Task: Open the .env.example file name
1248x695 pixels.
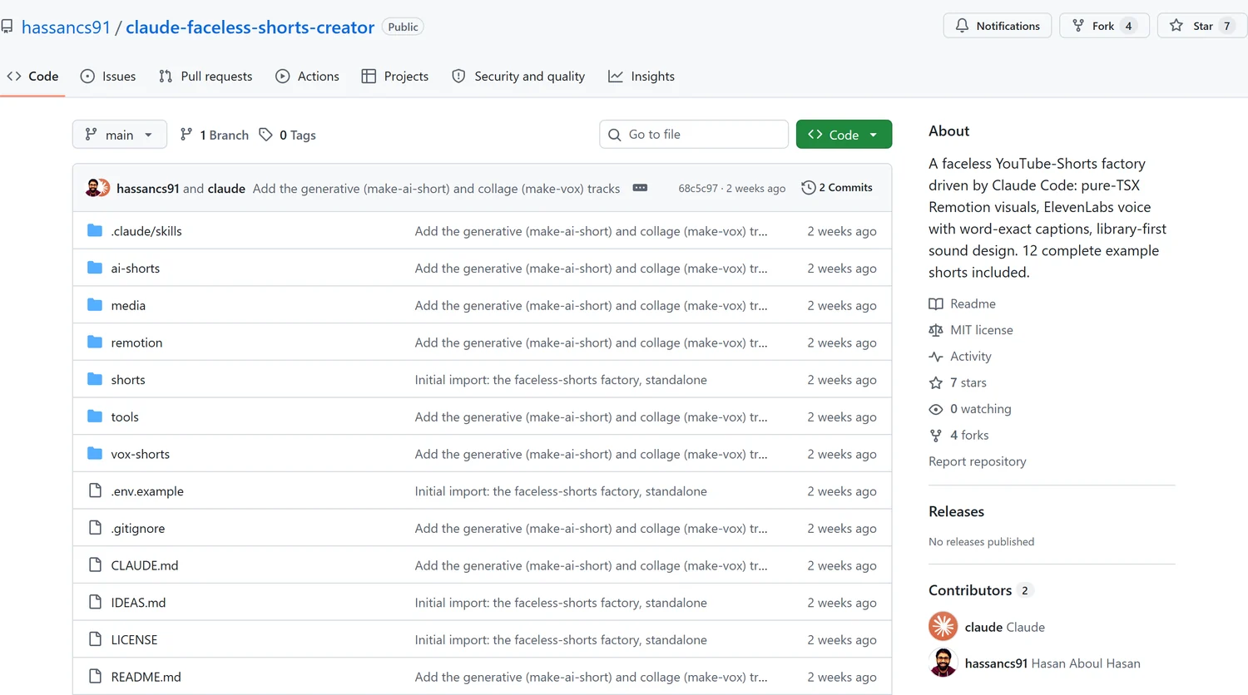Action: click(147, 491)
